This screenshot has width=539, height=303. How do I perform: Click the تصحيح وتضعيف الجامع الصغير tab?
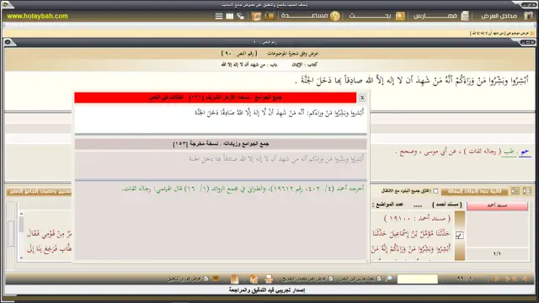click(x=40, y=191)
